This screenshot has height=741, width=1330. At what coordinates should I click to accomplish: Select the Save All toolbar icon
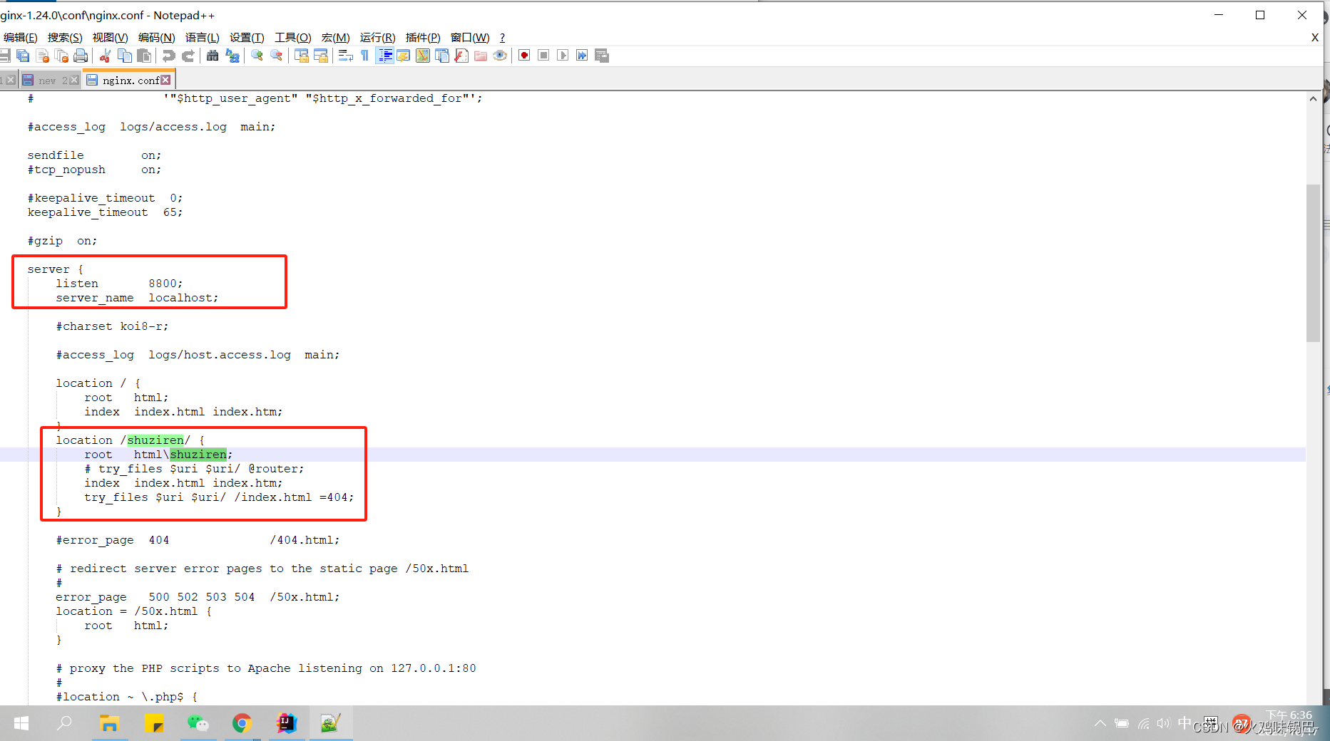pyautogui.click(x=23, y=56)
